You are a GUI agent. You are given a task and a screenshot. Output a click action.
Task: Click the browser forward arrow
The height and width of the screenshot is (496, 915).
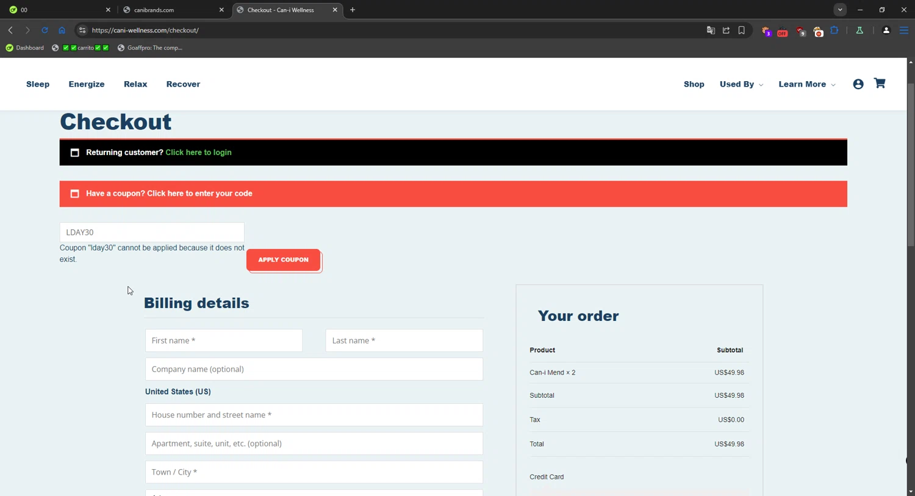(27, 30)
